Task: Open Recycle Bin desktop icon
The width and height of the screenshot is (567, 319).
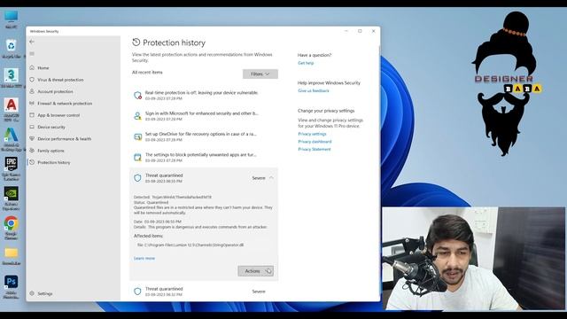Action: [11, 49]
